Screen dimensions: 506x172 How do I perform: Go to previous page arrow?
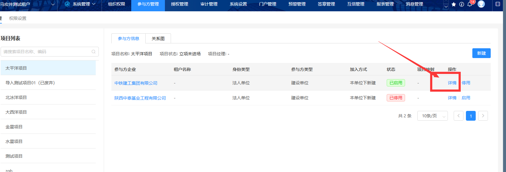[459, 116]
